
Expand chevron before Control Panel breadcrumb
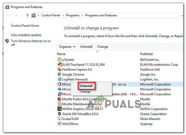coord(38,15)
